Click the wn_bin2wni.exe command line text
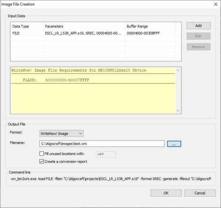This screenshot has width=221, height=208. (110, 179)
